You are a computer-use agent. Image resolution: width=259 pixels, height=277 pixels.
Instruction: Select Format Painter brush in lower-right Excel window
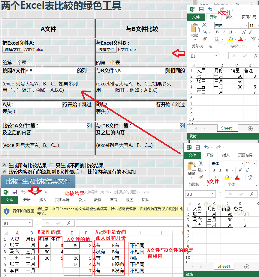[201, 177]
